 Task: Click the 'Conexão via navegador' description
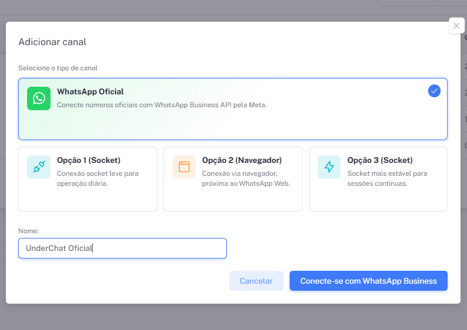[x=246, y=178]
